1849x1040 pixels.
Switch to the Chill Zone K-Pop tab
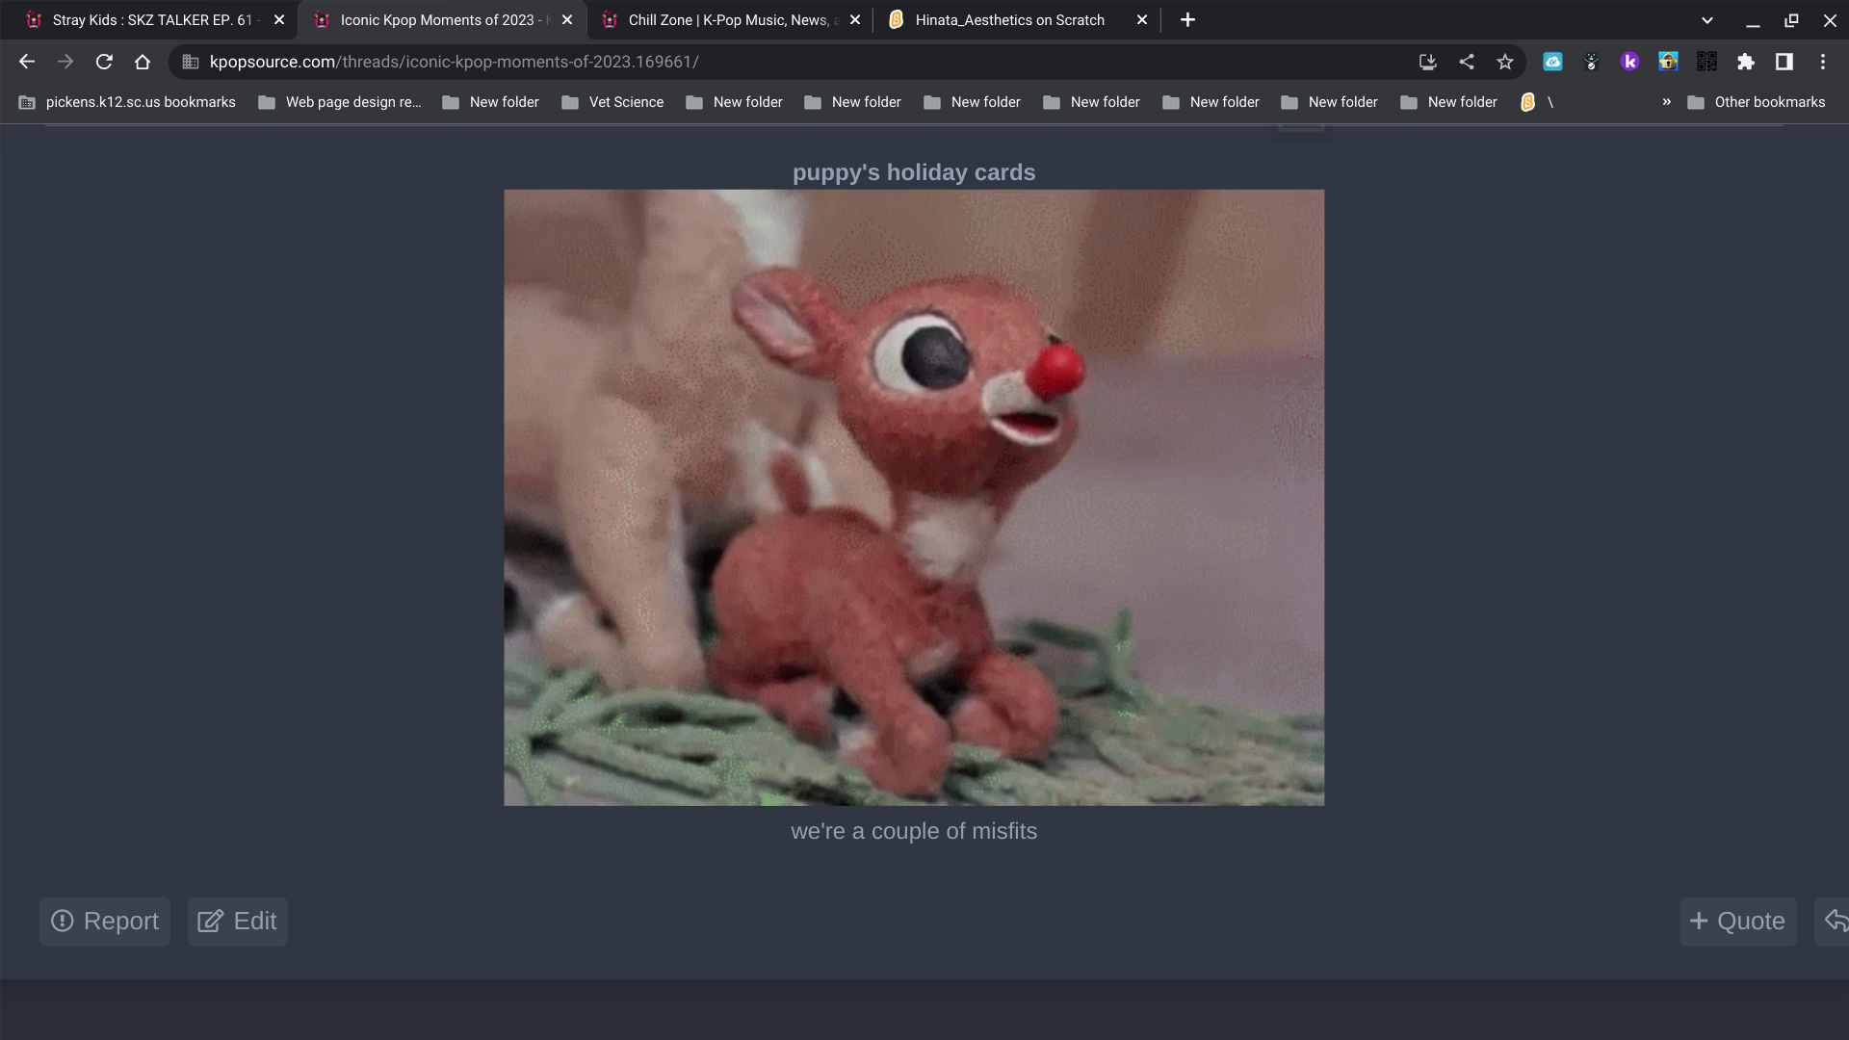coord(728,20)
